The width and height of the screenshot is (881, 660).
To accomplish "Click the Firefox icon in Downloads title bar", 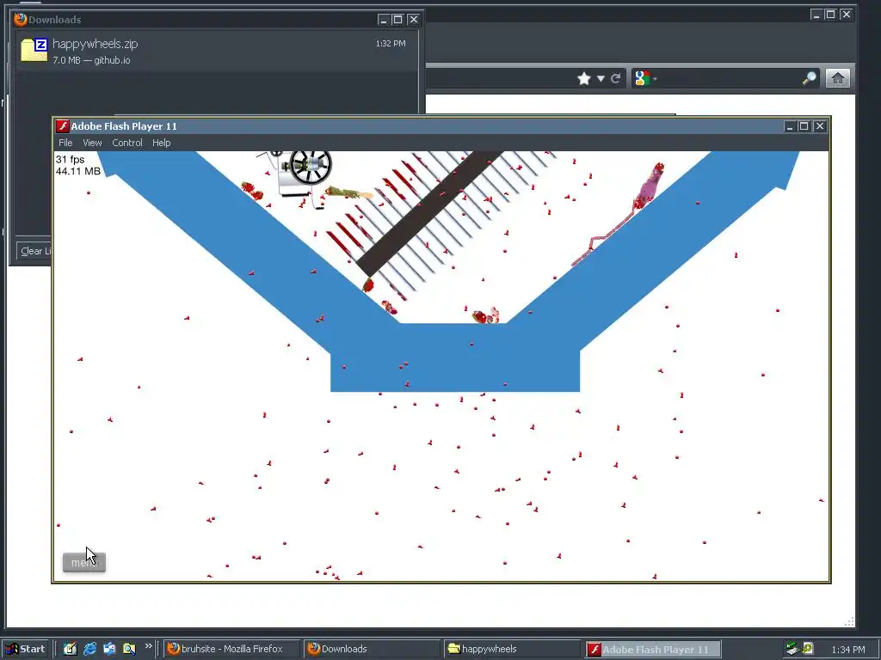I will point(21,20).
